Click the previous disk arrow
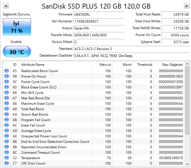 coord(6,6)
